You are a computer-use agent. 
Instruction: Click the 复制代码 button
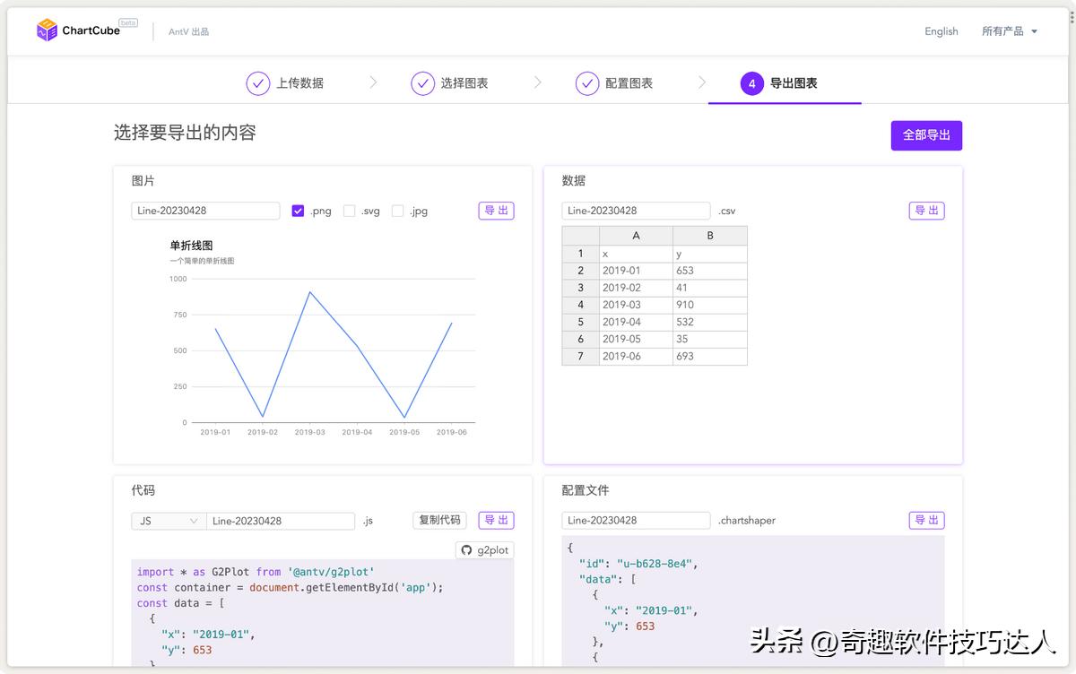pyautogui.click(x=439, y=520)
